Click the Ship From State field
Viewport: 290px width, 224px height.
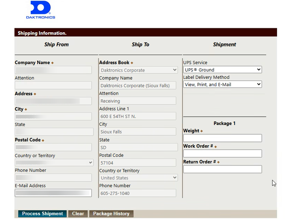pos(53,132)
